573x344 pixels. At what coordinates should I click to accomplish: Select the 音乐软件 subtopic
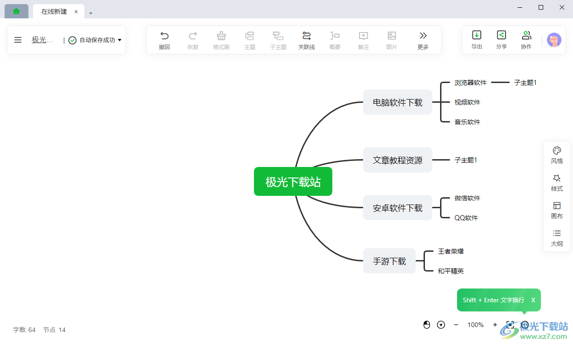click(467, 122)
